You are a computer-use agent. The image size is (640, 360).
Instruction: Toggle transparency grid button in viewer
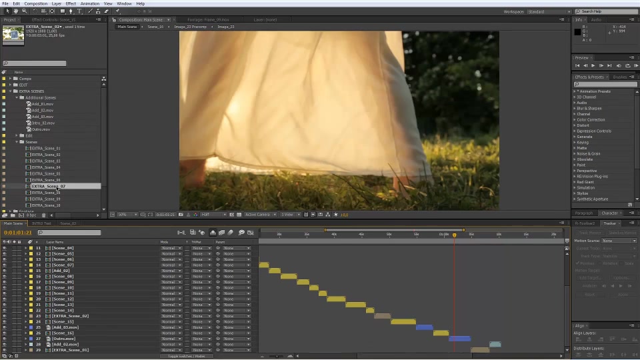point(239,214)
